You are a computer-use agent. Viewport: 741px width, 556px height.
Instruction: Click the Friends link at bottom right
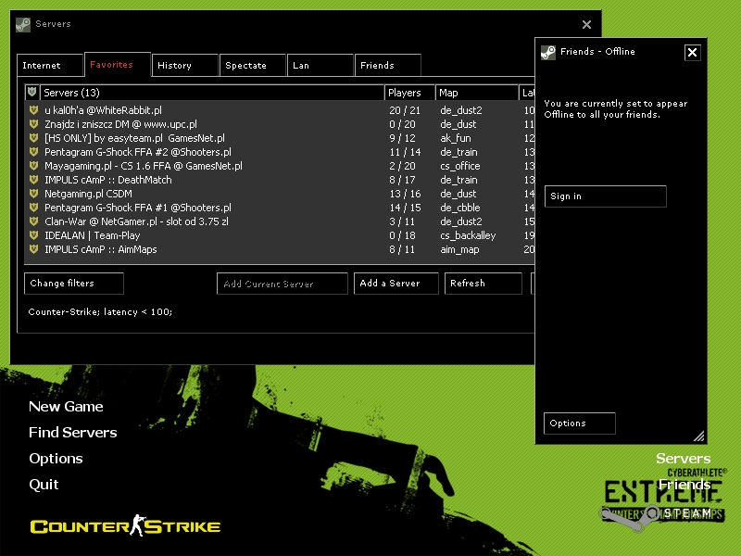tap(684, 484)
